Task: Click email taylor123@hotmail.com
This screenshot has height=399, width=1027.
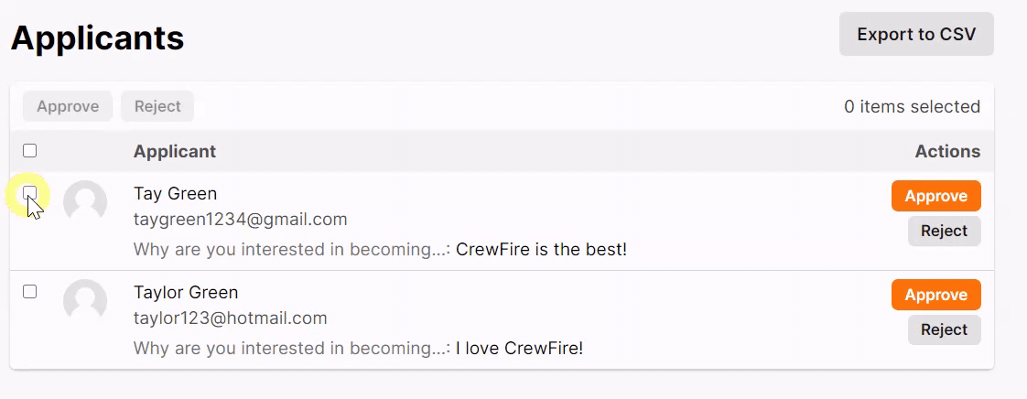Action: point(231,318)
